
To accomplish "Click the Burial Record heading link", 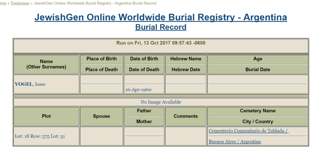I will 161,27.
